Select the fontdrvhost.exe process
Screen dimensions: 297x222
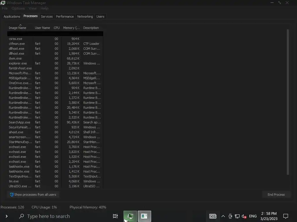coord(55,68)
